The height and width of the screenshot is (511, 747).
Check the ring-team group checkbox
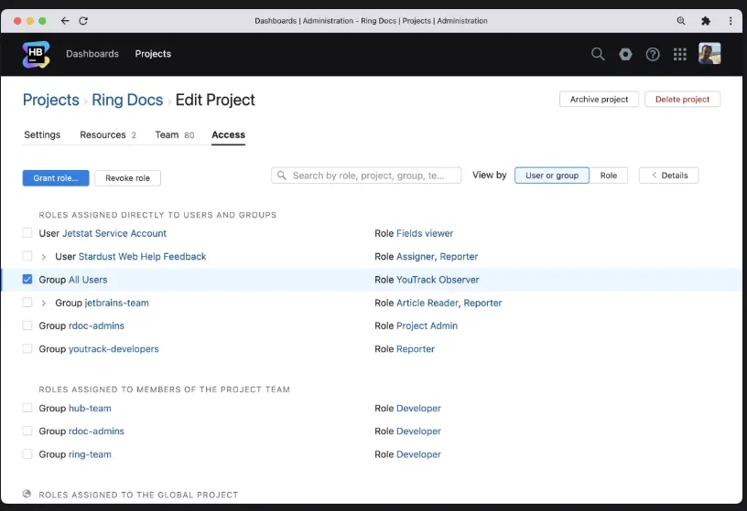27,454
